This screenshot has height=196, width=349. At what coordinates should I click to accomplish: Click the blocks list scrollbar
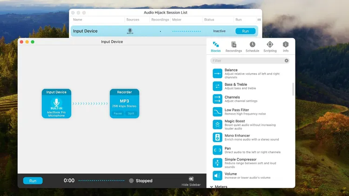(x=293, y=89)
